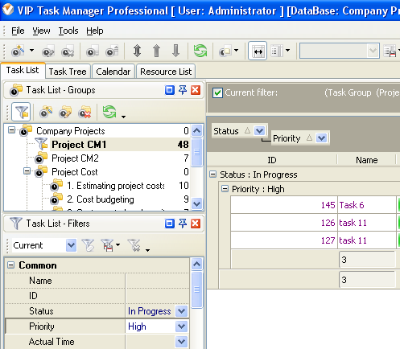Select the Task 6 row with ID 145
The width and height of the screenshot is (400, 349).
[x=315, y=205]
